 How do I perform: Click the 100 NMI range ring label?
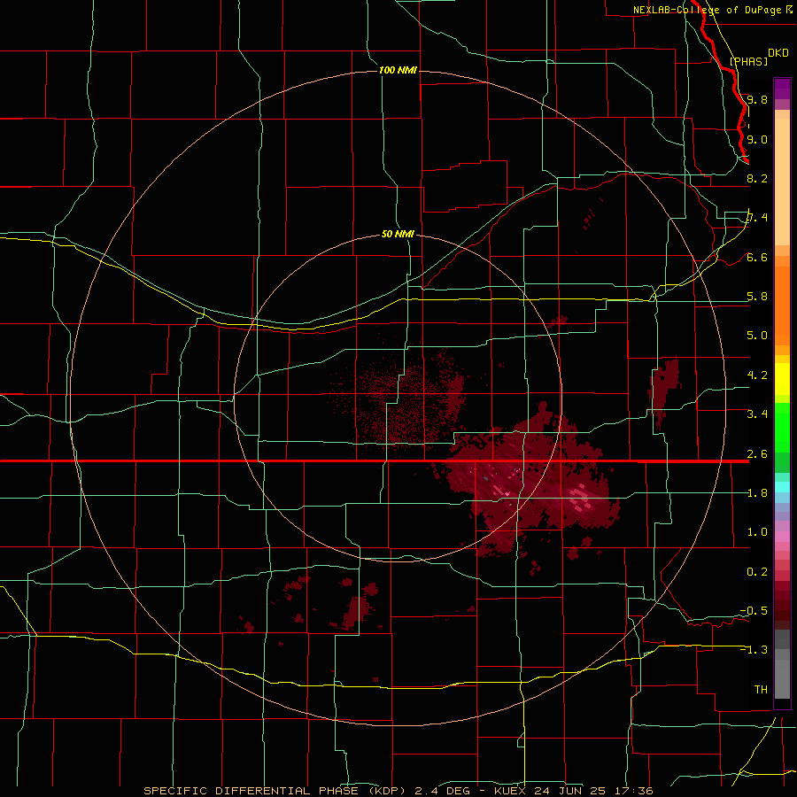(x=398, y=70)
